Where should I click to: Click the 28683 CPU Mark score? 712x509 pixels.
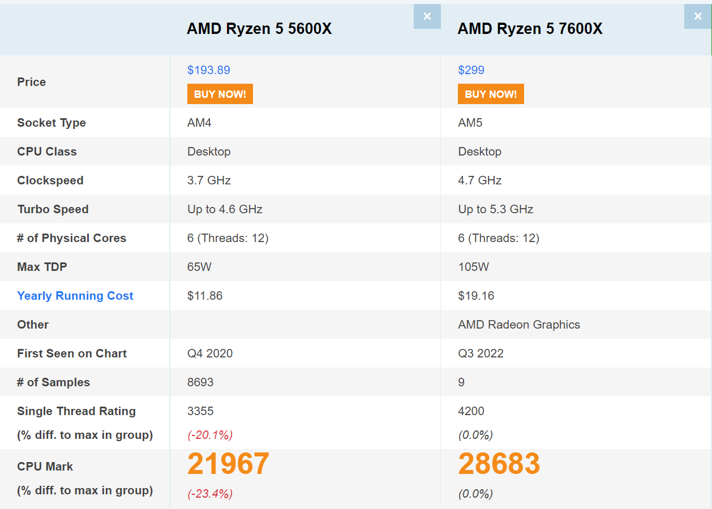(499, 464)
